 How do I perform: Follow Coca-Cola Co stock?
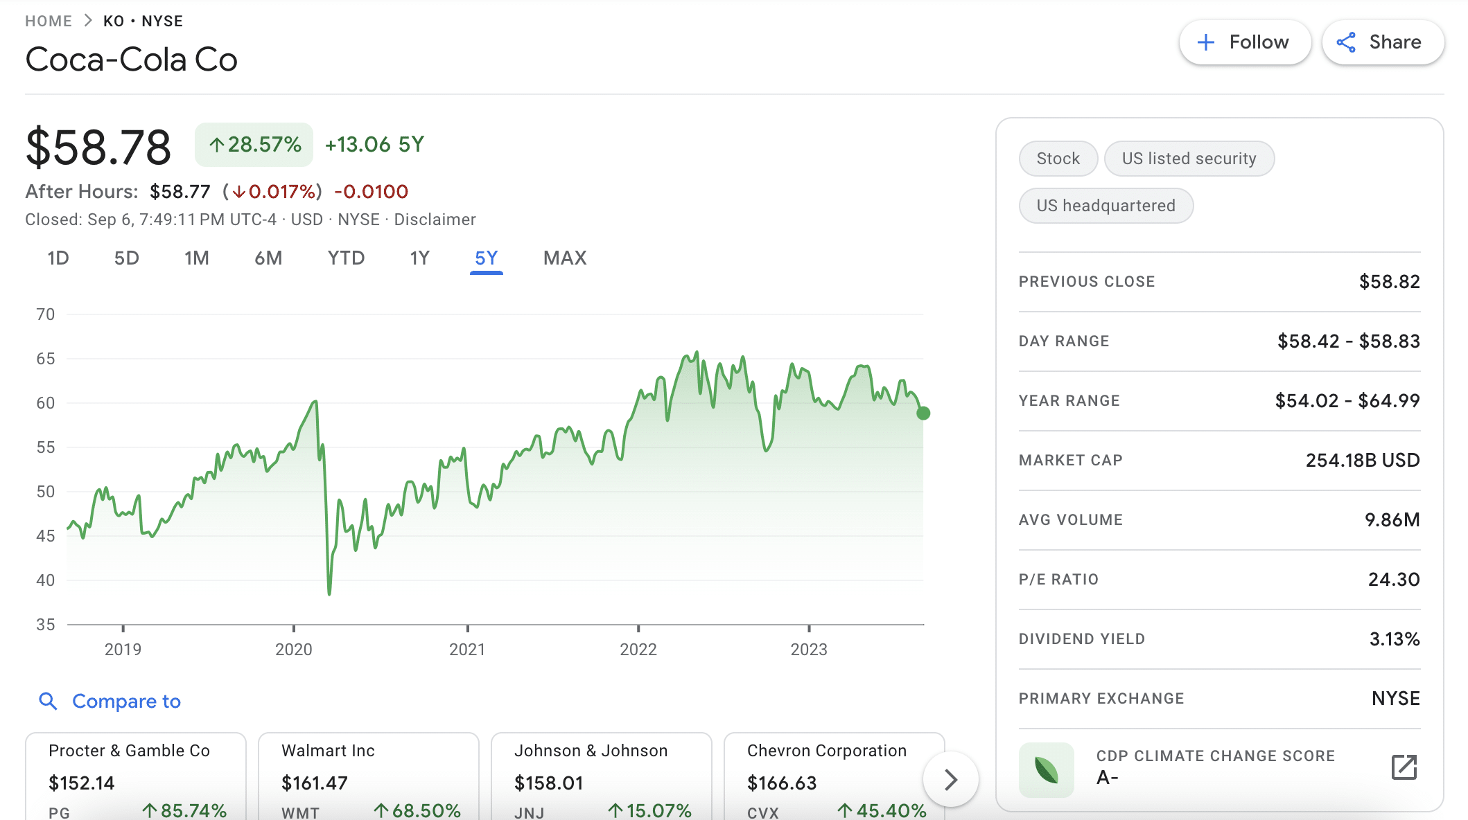tap(1246, 42)
